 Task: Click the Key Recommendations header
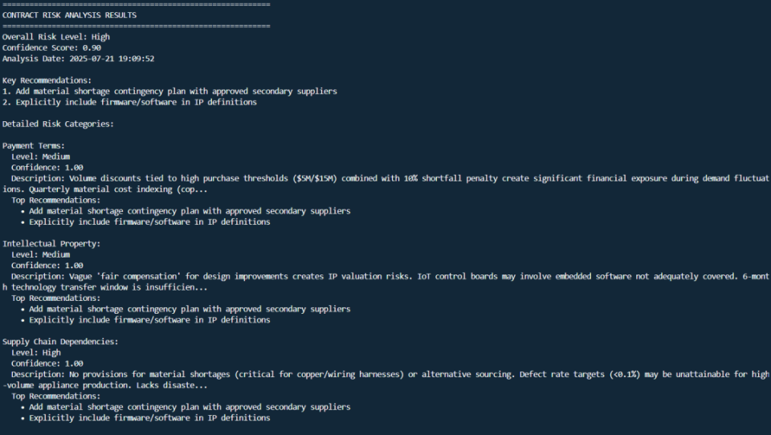pyautogui.click(x=47, y=80)
